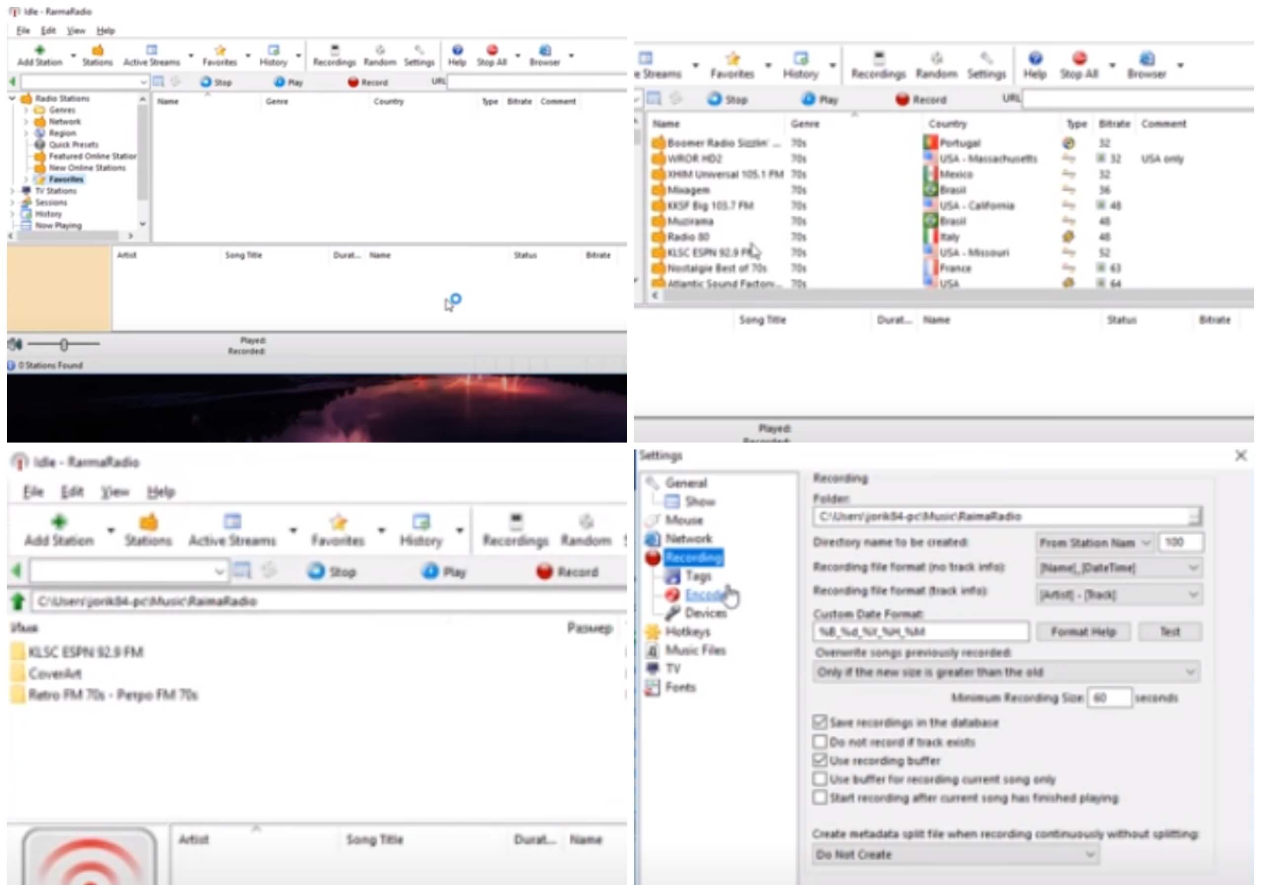
Task: Open Settings from the Radio Stations tree window toolbar
Action: tap(419, 55)
